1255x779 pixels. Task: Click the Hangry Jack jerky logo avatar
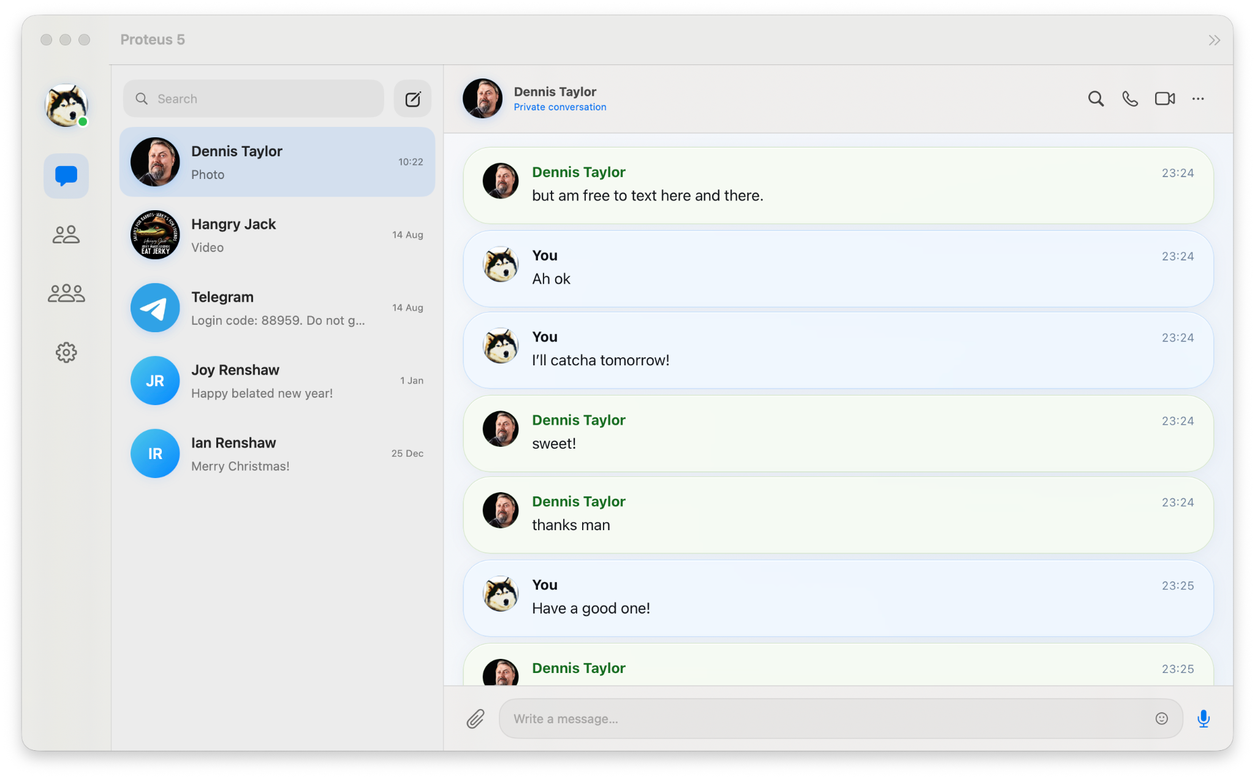pos(155,235)
